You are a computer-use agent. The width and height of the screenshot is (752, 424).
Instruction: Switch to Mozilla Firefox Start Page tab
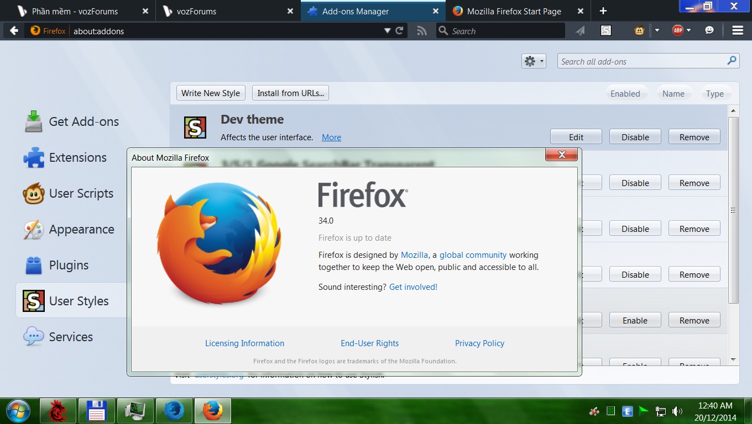pos(518,11)
